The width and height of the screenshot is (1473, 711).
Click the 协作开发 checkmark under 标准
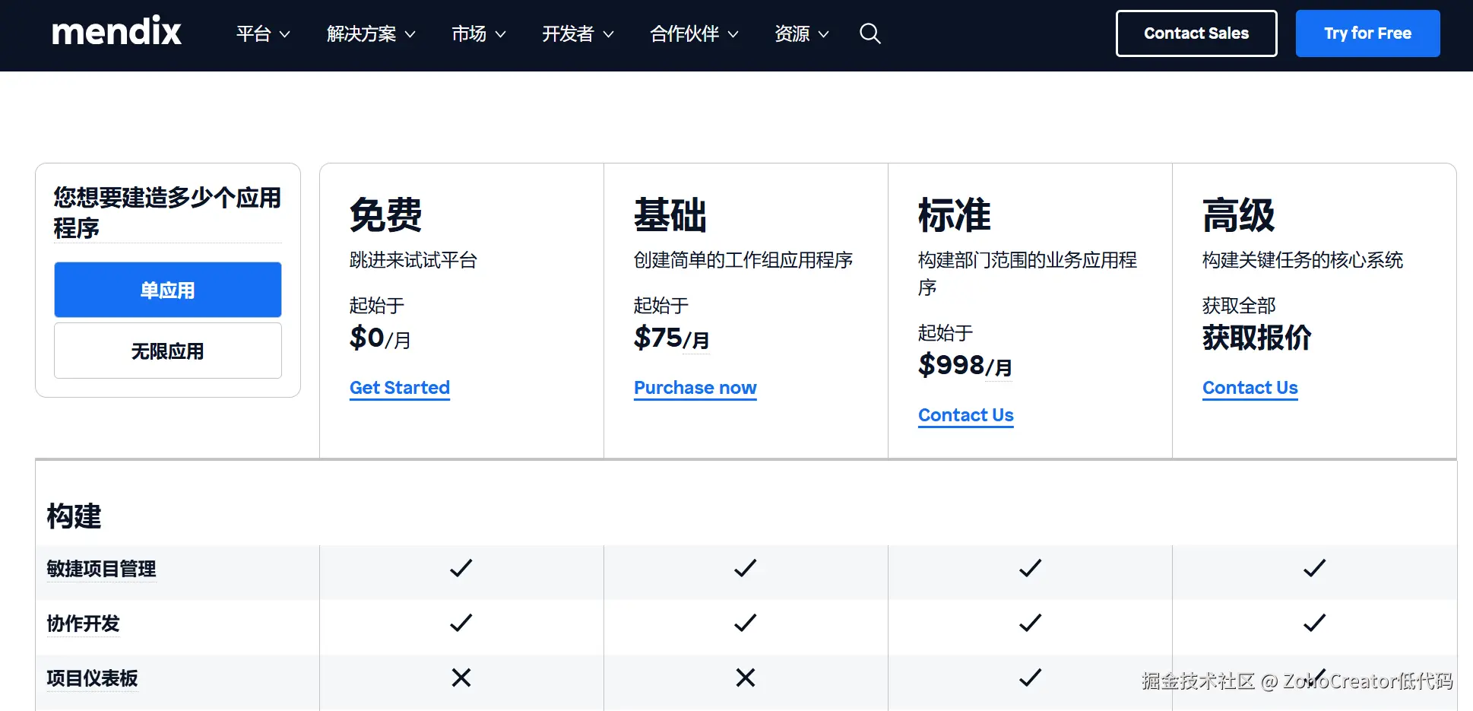click(1030, 623)
